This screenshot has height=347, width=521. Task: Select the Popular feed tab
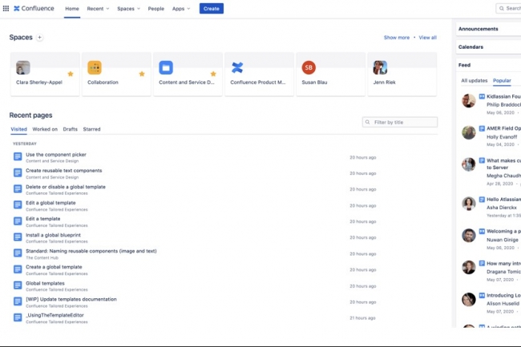coord(502,81)
